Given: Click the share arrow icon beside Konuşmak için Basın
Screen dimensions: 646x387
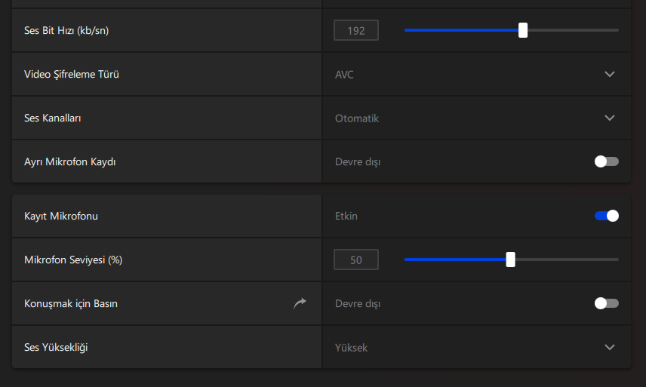Looking at the screenshot, I should point(300,303).
